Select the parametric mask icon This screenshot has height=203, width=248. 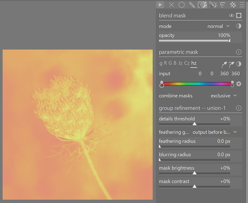(x=202, y=5)
